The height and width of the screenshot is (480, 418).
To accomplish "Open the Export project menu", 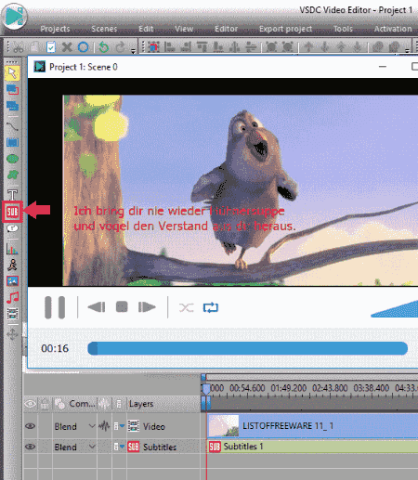I will 285,29.
